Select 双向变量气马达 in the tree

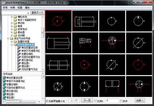pyautogui.click(x=30, y=69)
